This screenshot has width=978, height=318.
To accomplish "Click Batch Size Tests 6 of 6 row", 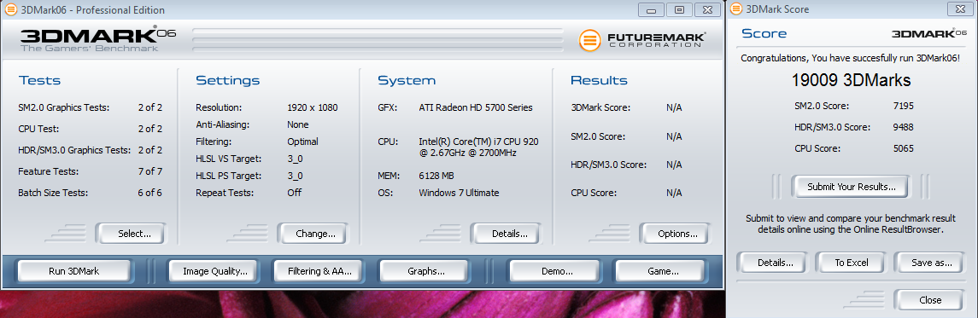I will click(x=91, y=193).
